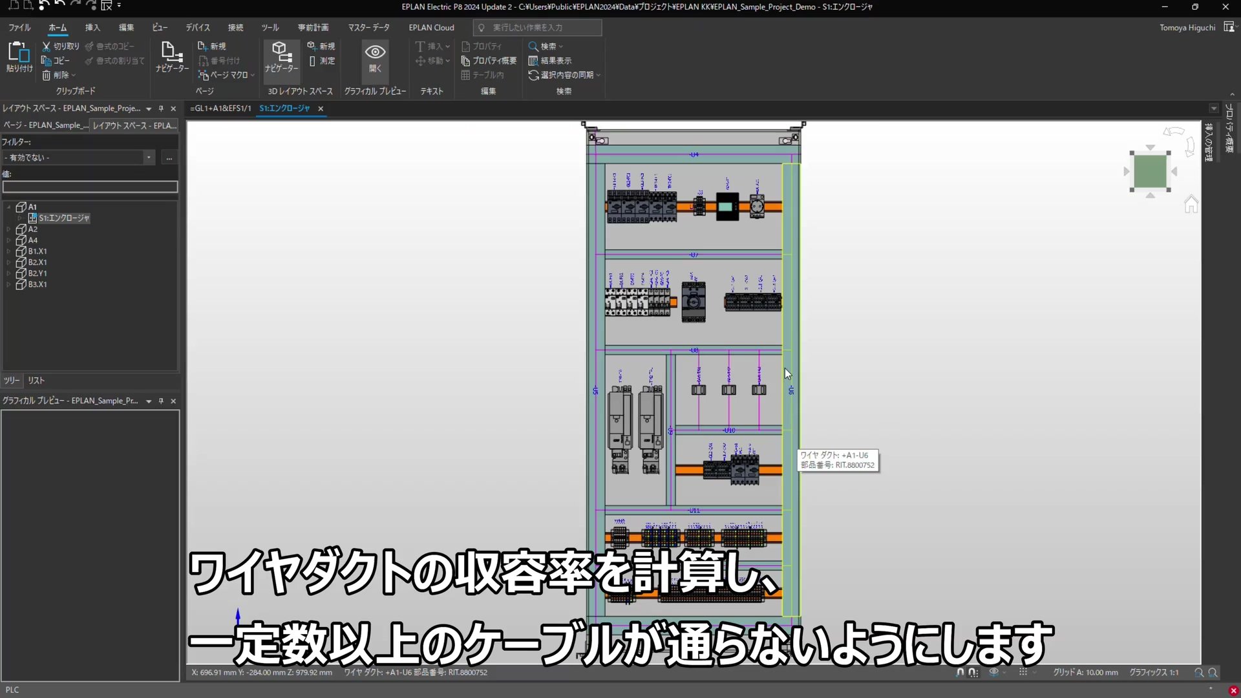
Task: Open 選択内容の同期 dropdown
Action: pyautogui.click(x=564, y=75)
